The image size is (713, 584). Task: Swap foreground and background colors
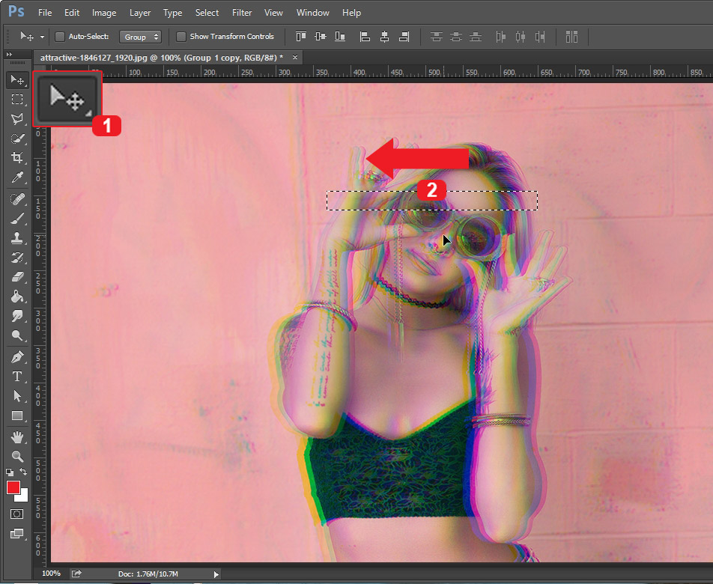(x=24, y=472)
